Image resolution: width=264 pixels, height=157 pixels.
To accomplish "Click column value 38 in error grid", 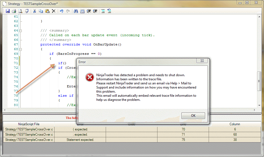I will (235, 140).
